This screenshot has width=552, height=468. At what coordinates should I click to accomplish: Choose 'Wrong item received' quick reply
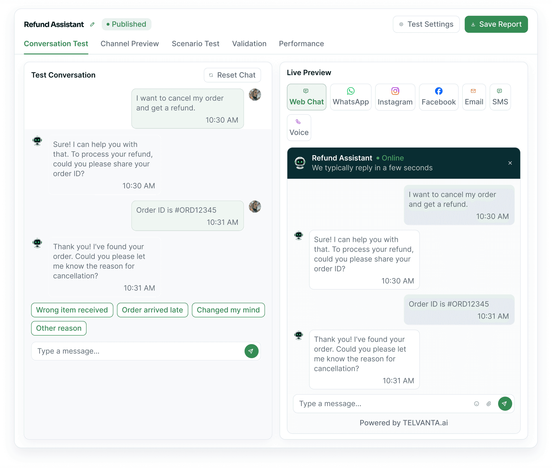[72, 310]
